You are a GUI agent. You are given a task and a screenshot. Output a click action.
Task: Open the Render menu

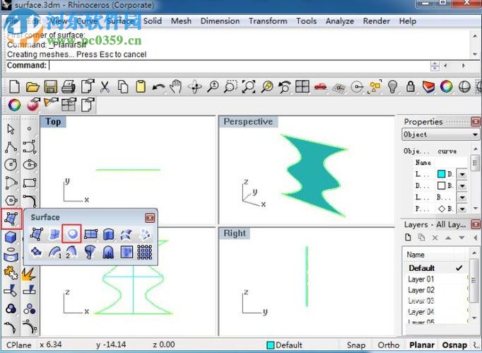376,21
